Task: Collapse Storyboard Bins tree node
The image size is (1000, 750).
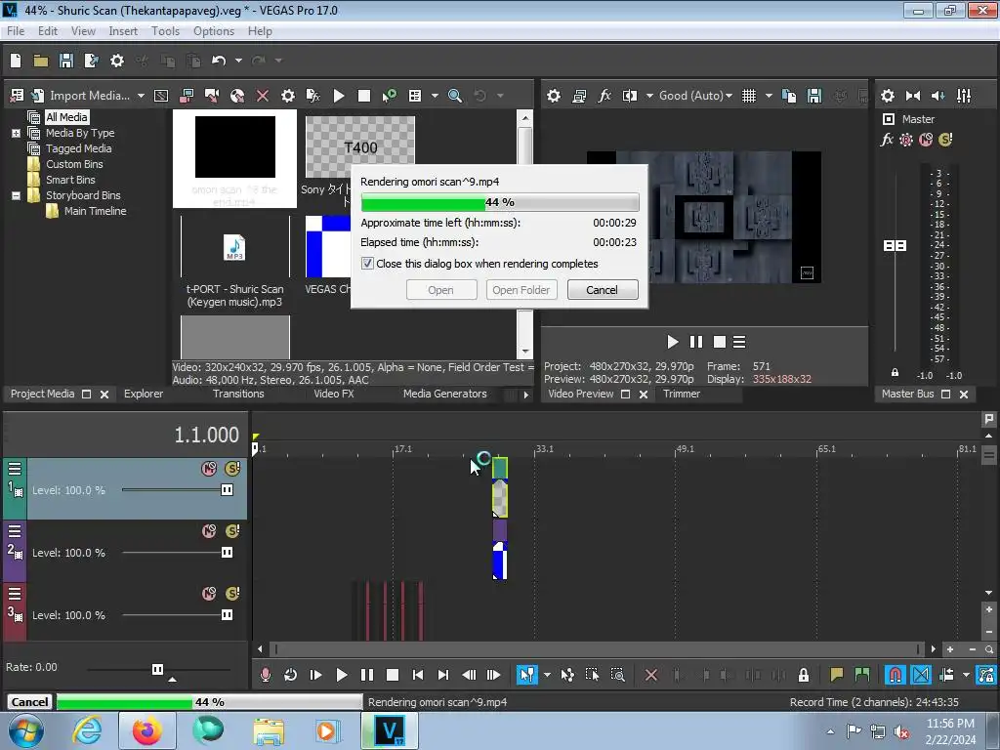Action: click(16, 195)
